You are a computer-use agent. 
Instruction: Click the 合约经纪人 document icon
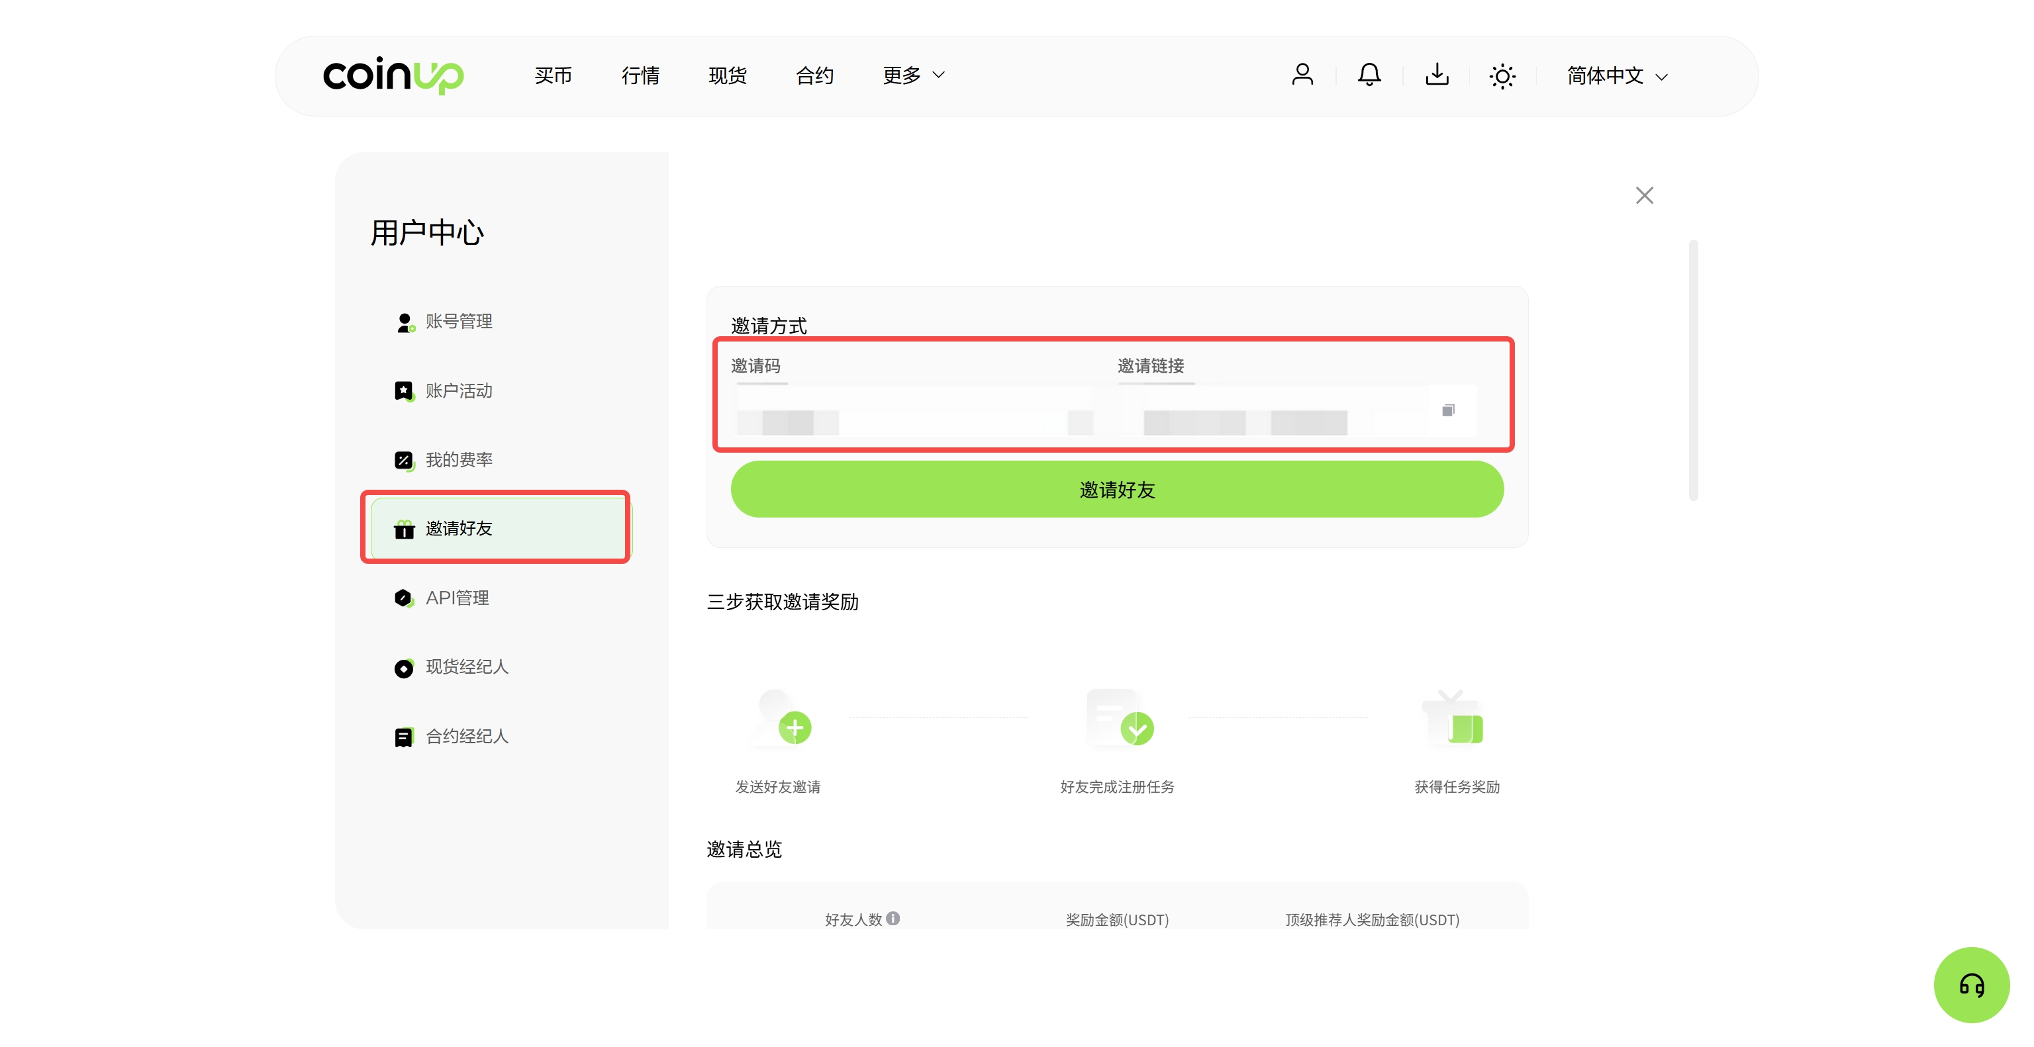pyautogui.click(x=405, y=737)
